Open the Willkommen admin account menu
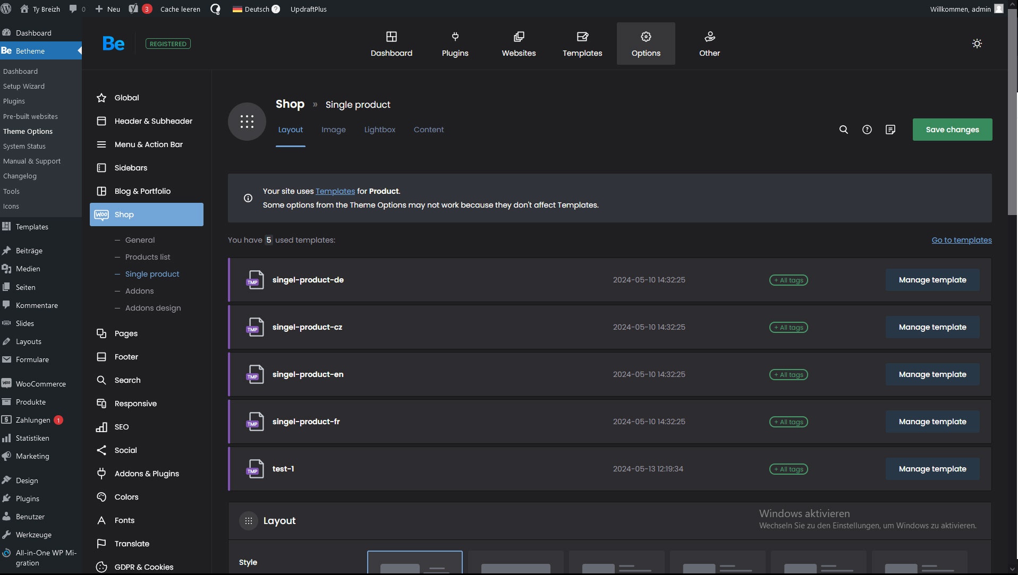The width and height of the screenshot is (1018, 575). point(966,8)
